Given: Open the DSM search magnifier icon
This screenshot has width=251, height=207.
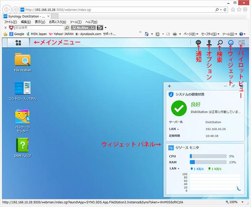Looking at the screenshot, I should click(220, 42).
